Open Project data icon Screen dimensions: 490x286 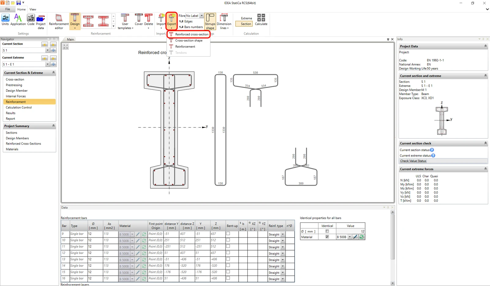tap(41, 21)
